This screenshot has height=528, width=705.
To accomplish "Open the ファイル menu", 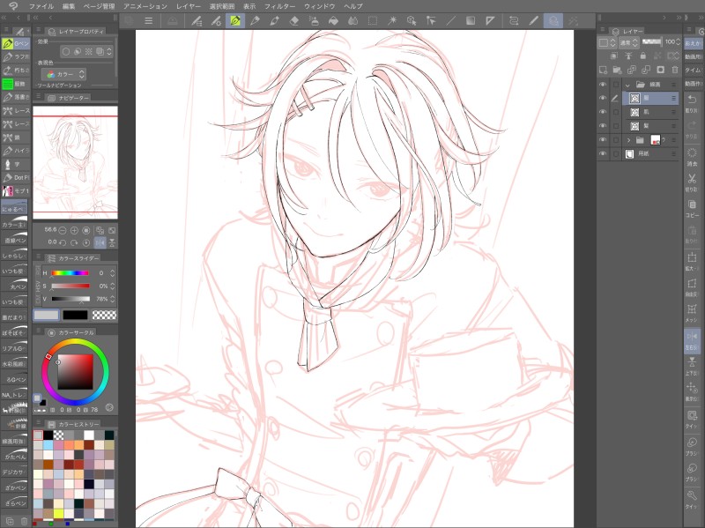I will pos(41,6).
